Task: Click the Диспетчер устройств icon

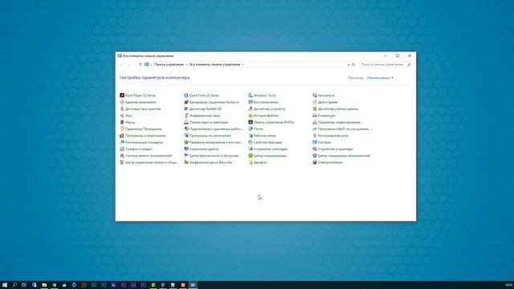Action: [x=251, y=109]
